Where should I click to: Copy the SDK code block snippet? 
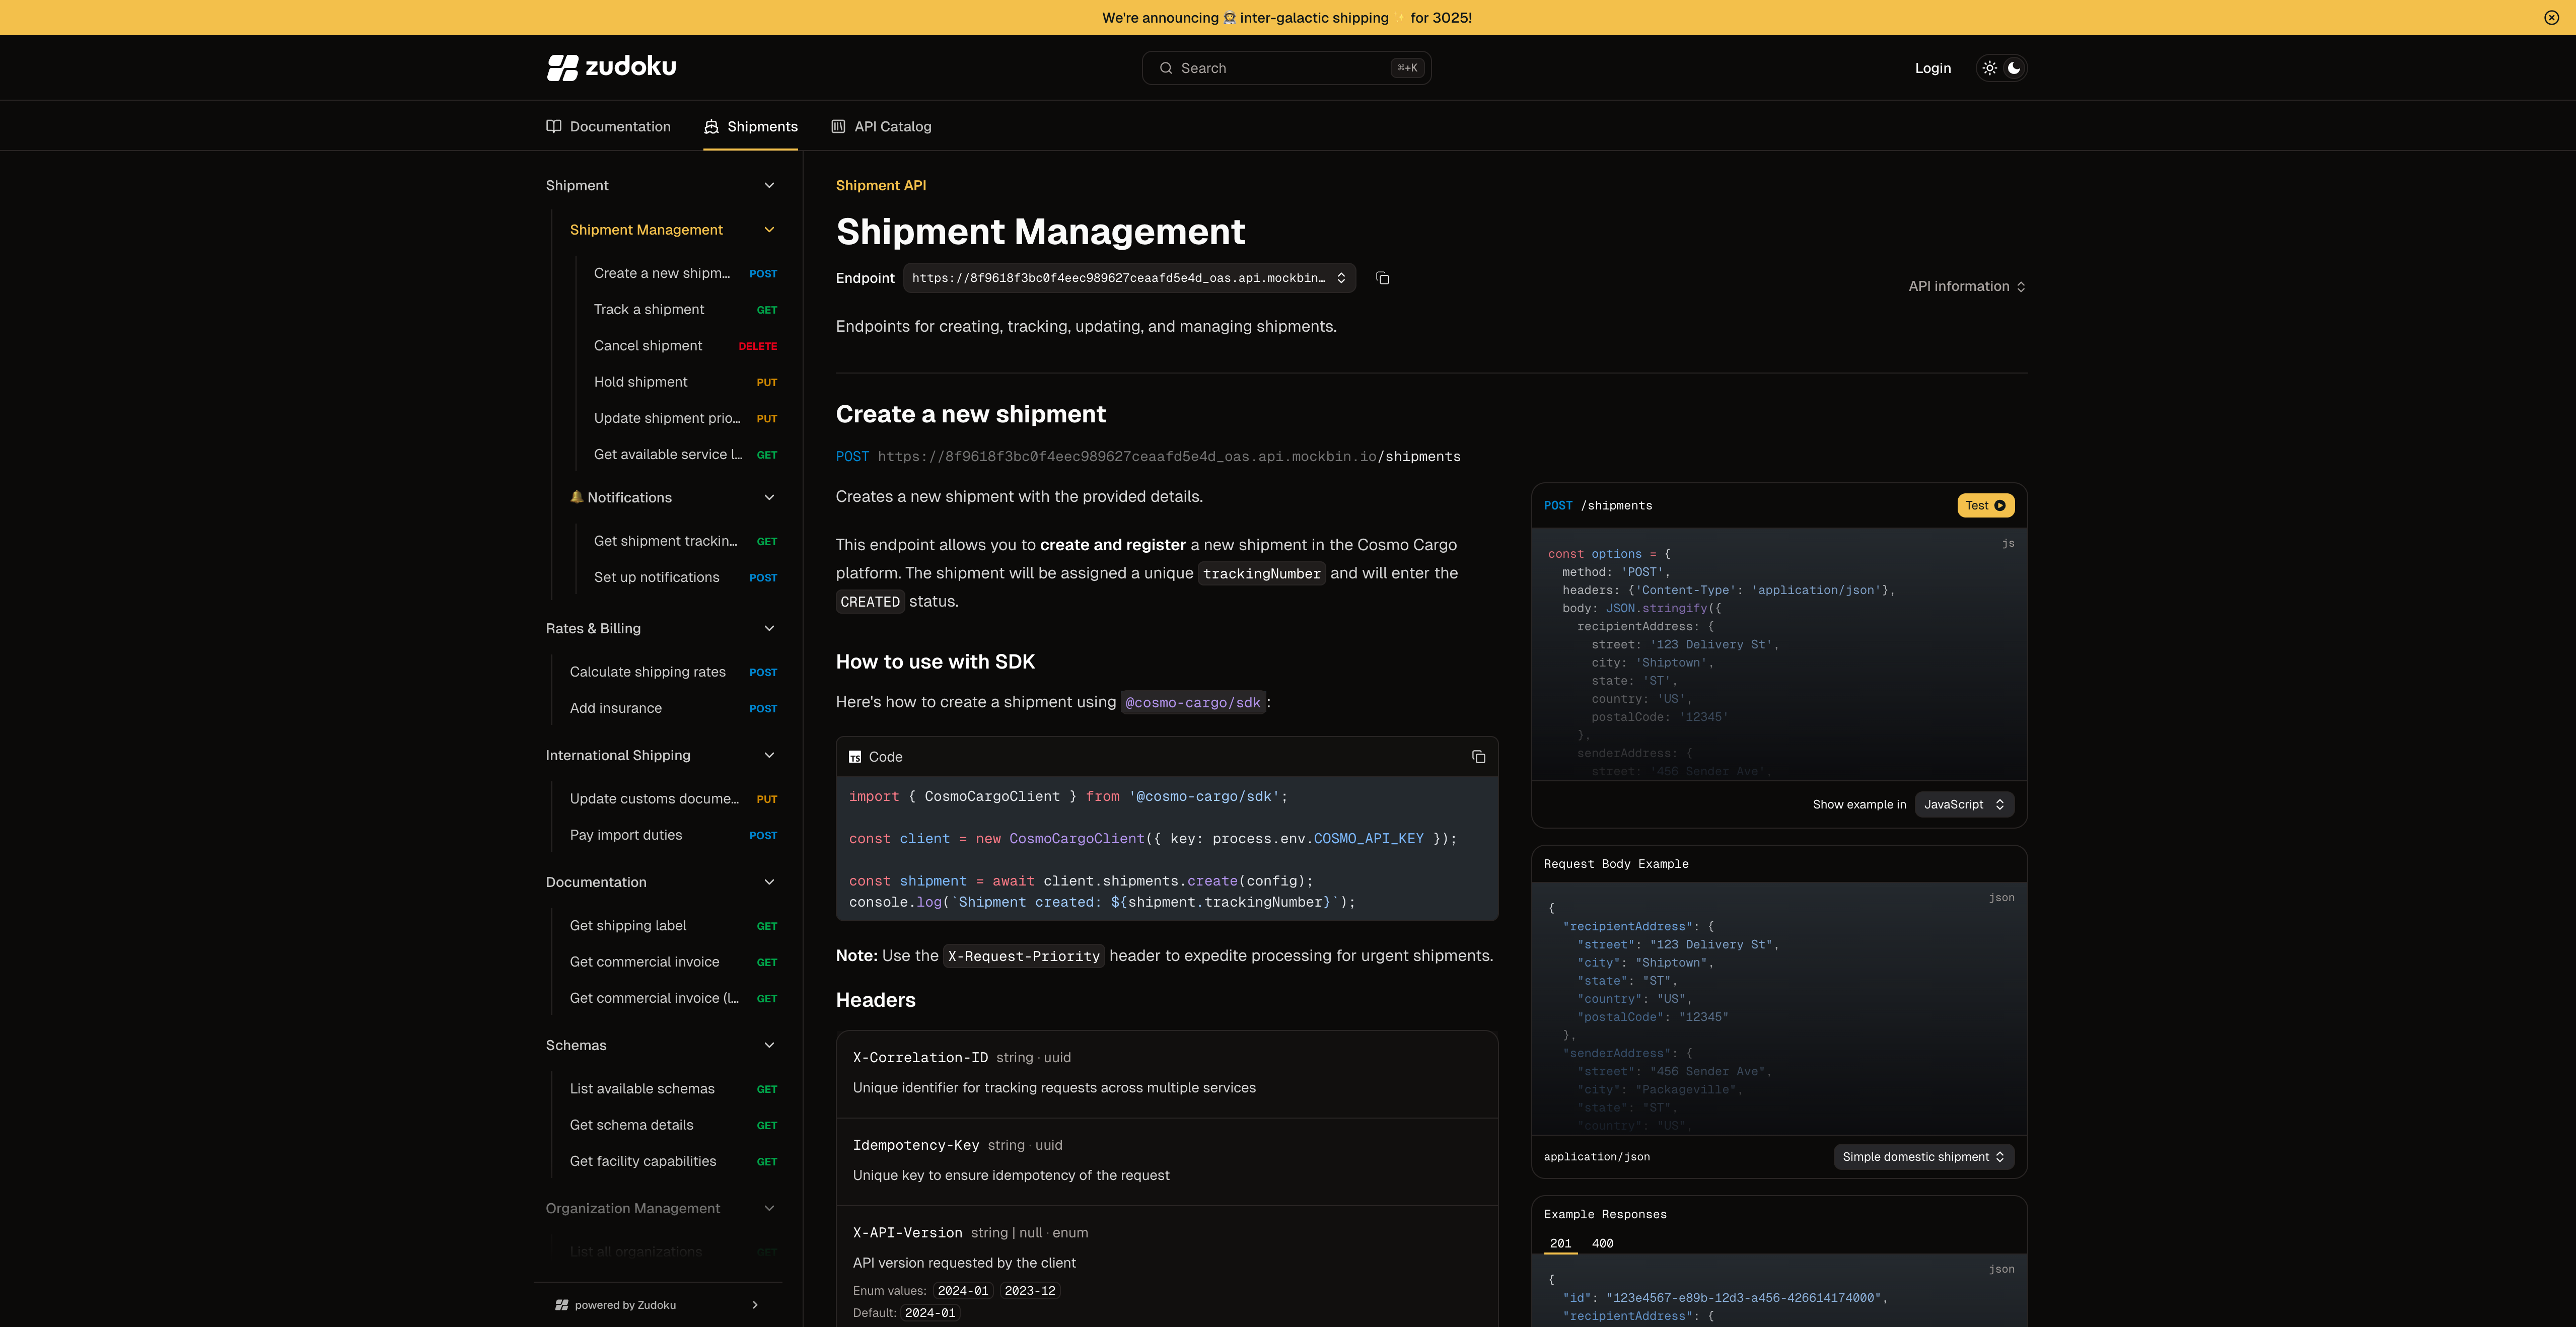pyautogui.click(x=1478, y=757)
